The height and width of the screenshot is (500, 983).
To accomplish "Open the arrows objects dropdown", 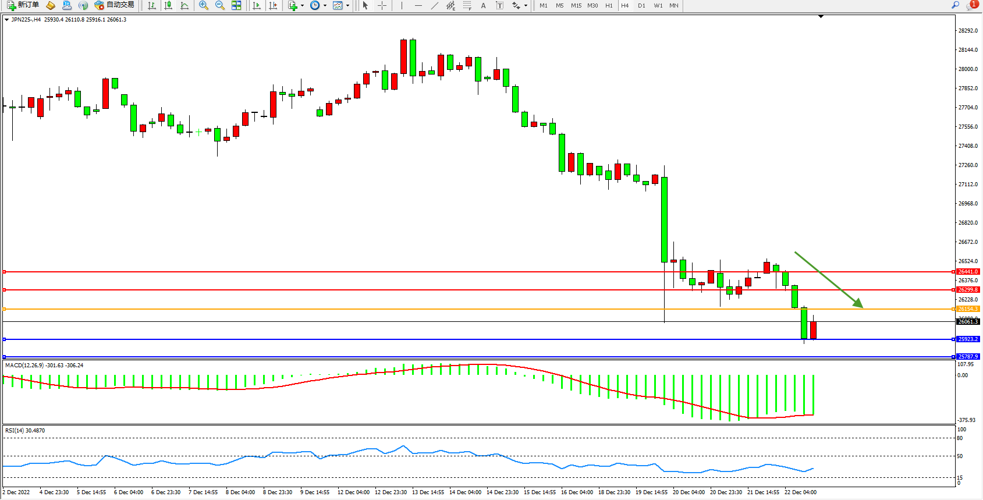I will click(x=526, y=5).
